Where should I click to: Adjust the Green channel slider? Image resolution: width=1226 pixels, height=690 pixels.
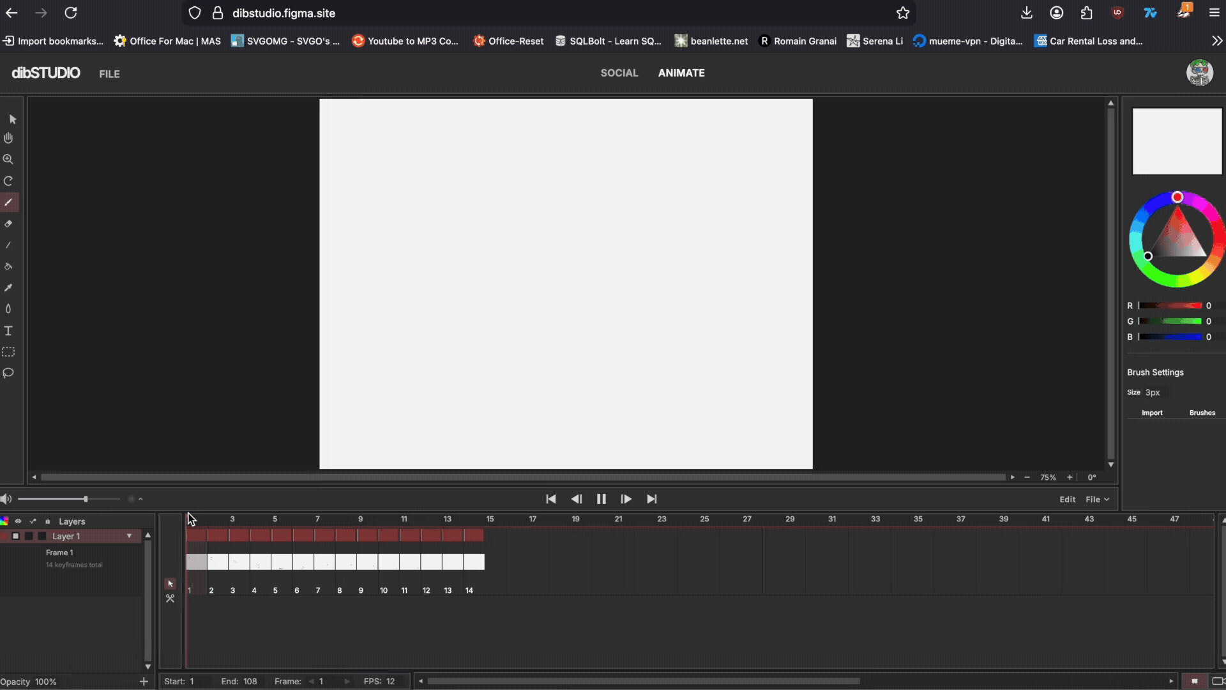[x=1172, y=321]
